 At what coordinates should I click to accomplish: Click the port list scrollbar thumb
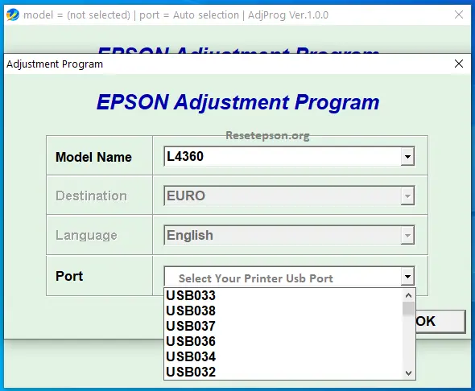tap(408, 309)
